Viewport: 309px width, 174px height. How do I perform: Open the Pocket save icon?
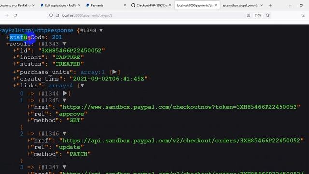[303, 15]
